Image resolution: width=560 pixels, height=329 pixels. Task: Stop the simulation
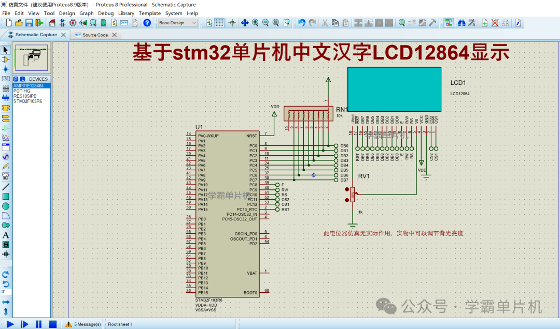52,324
